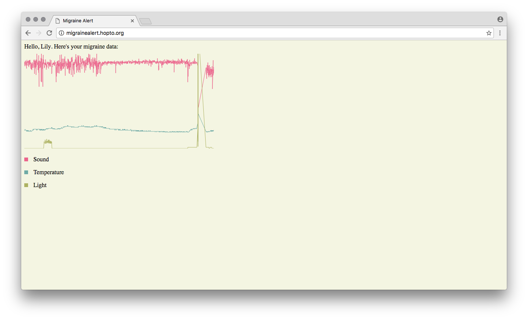The image size is (528, 320).
Task: Click the back navigation arrow
Action: (x=28, y=33)
